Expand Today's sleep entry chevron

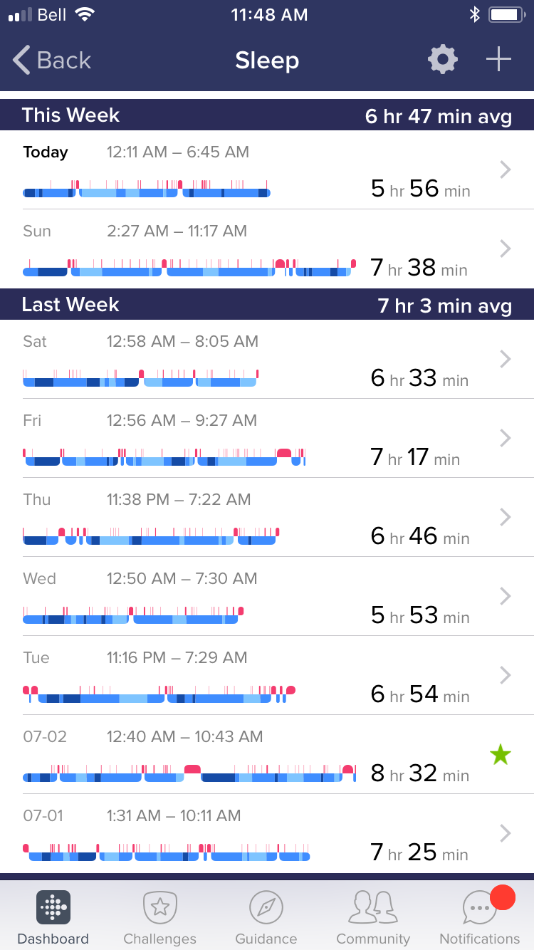pos(506,169)
